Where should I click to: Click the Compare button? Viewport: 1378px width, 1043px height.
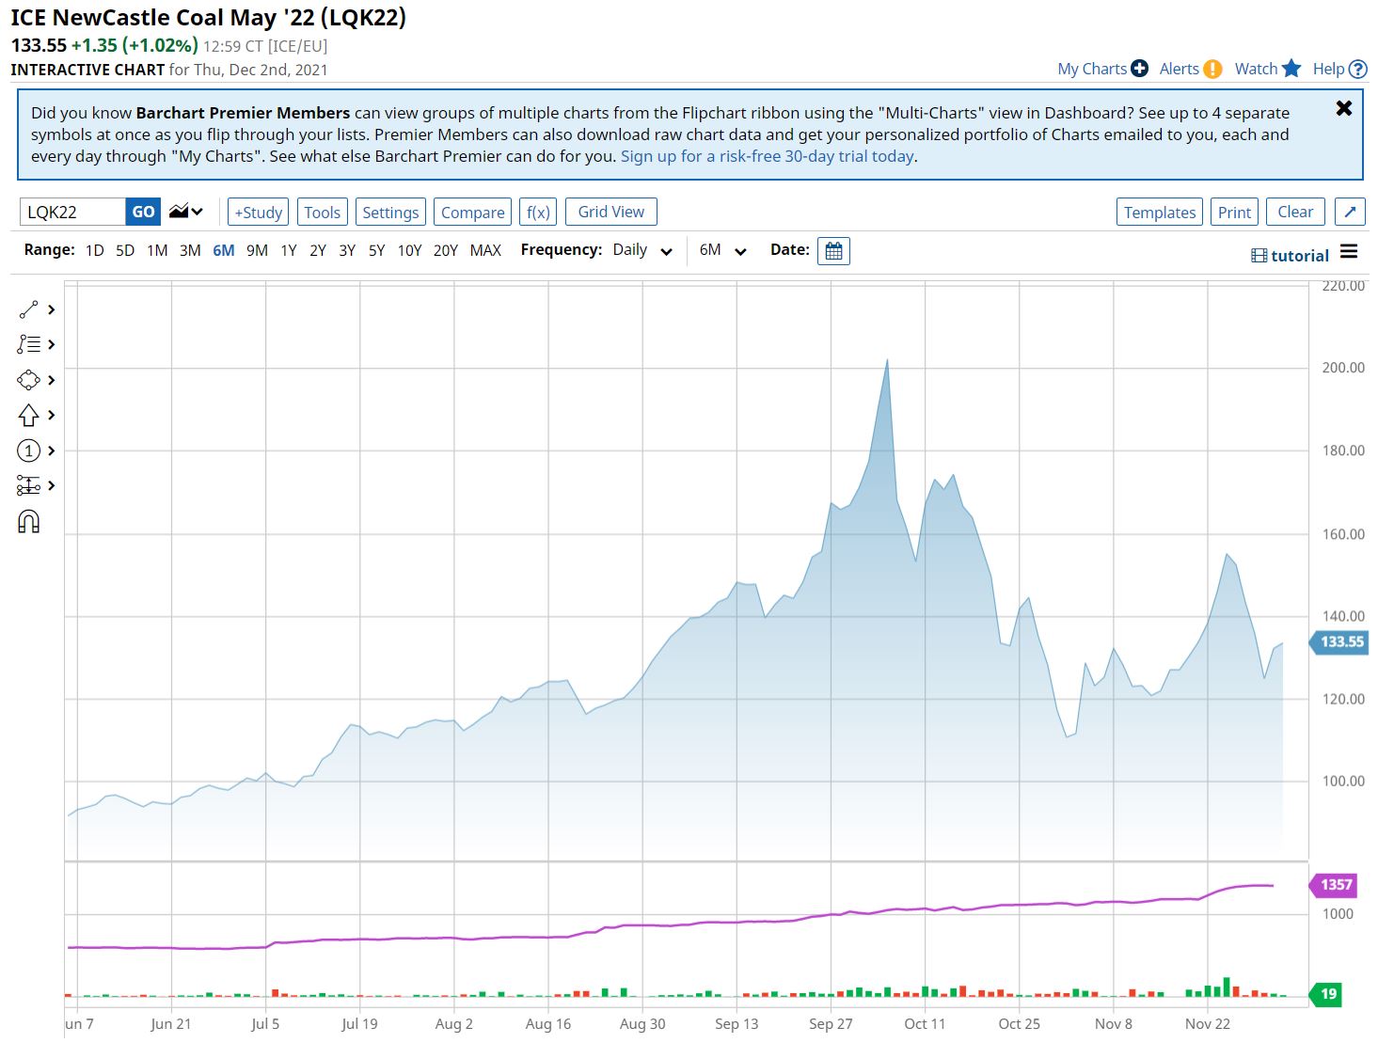click(472, 212)
